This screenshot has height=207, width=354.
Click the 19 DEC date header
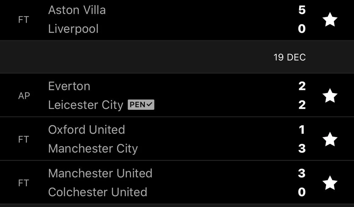point(289,57)
